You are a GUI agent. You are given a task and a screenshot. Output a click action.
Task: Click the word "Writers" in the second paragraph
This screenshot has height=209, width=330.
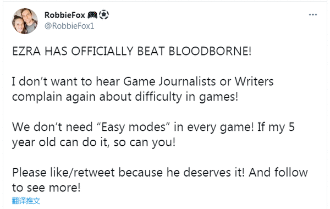click(x=254, y=81)
